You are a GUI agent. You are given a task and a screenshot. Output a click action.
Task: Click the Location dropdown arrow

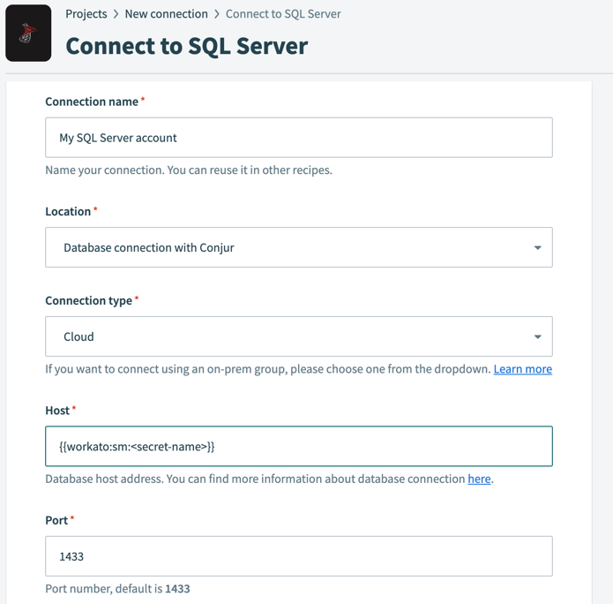tap(537, 248)
